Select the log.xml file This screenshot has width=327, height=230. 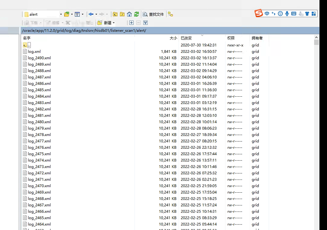click(34, 51)
